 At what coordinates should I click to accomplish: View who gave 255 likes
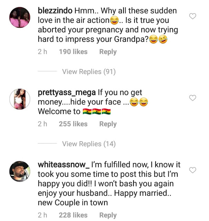(x=73, y=124)
